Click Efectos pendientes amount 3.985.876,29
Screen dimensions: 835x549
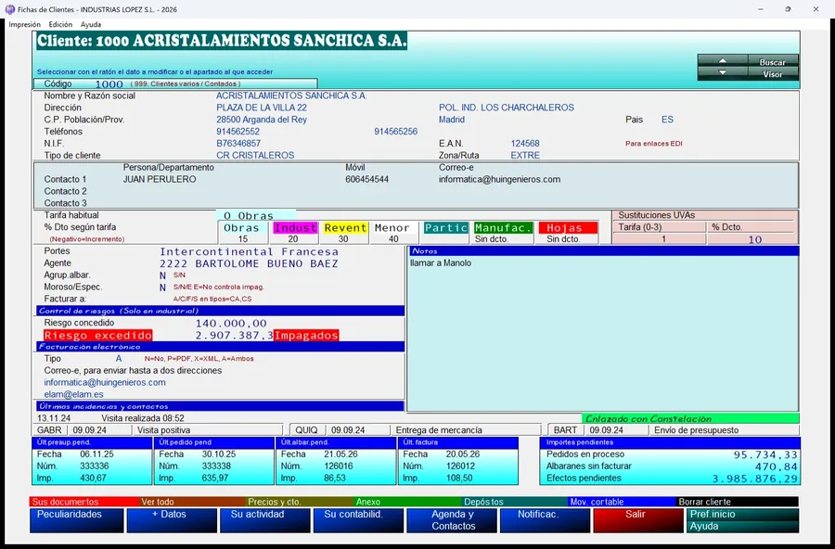pyautogui.click(x=754, y=479)
